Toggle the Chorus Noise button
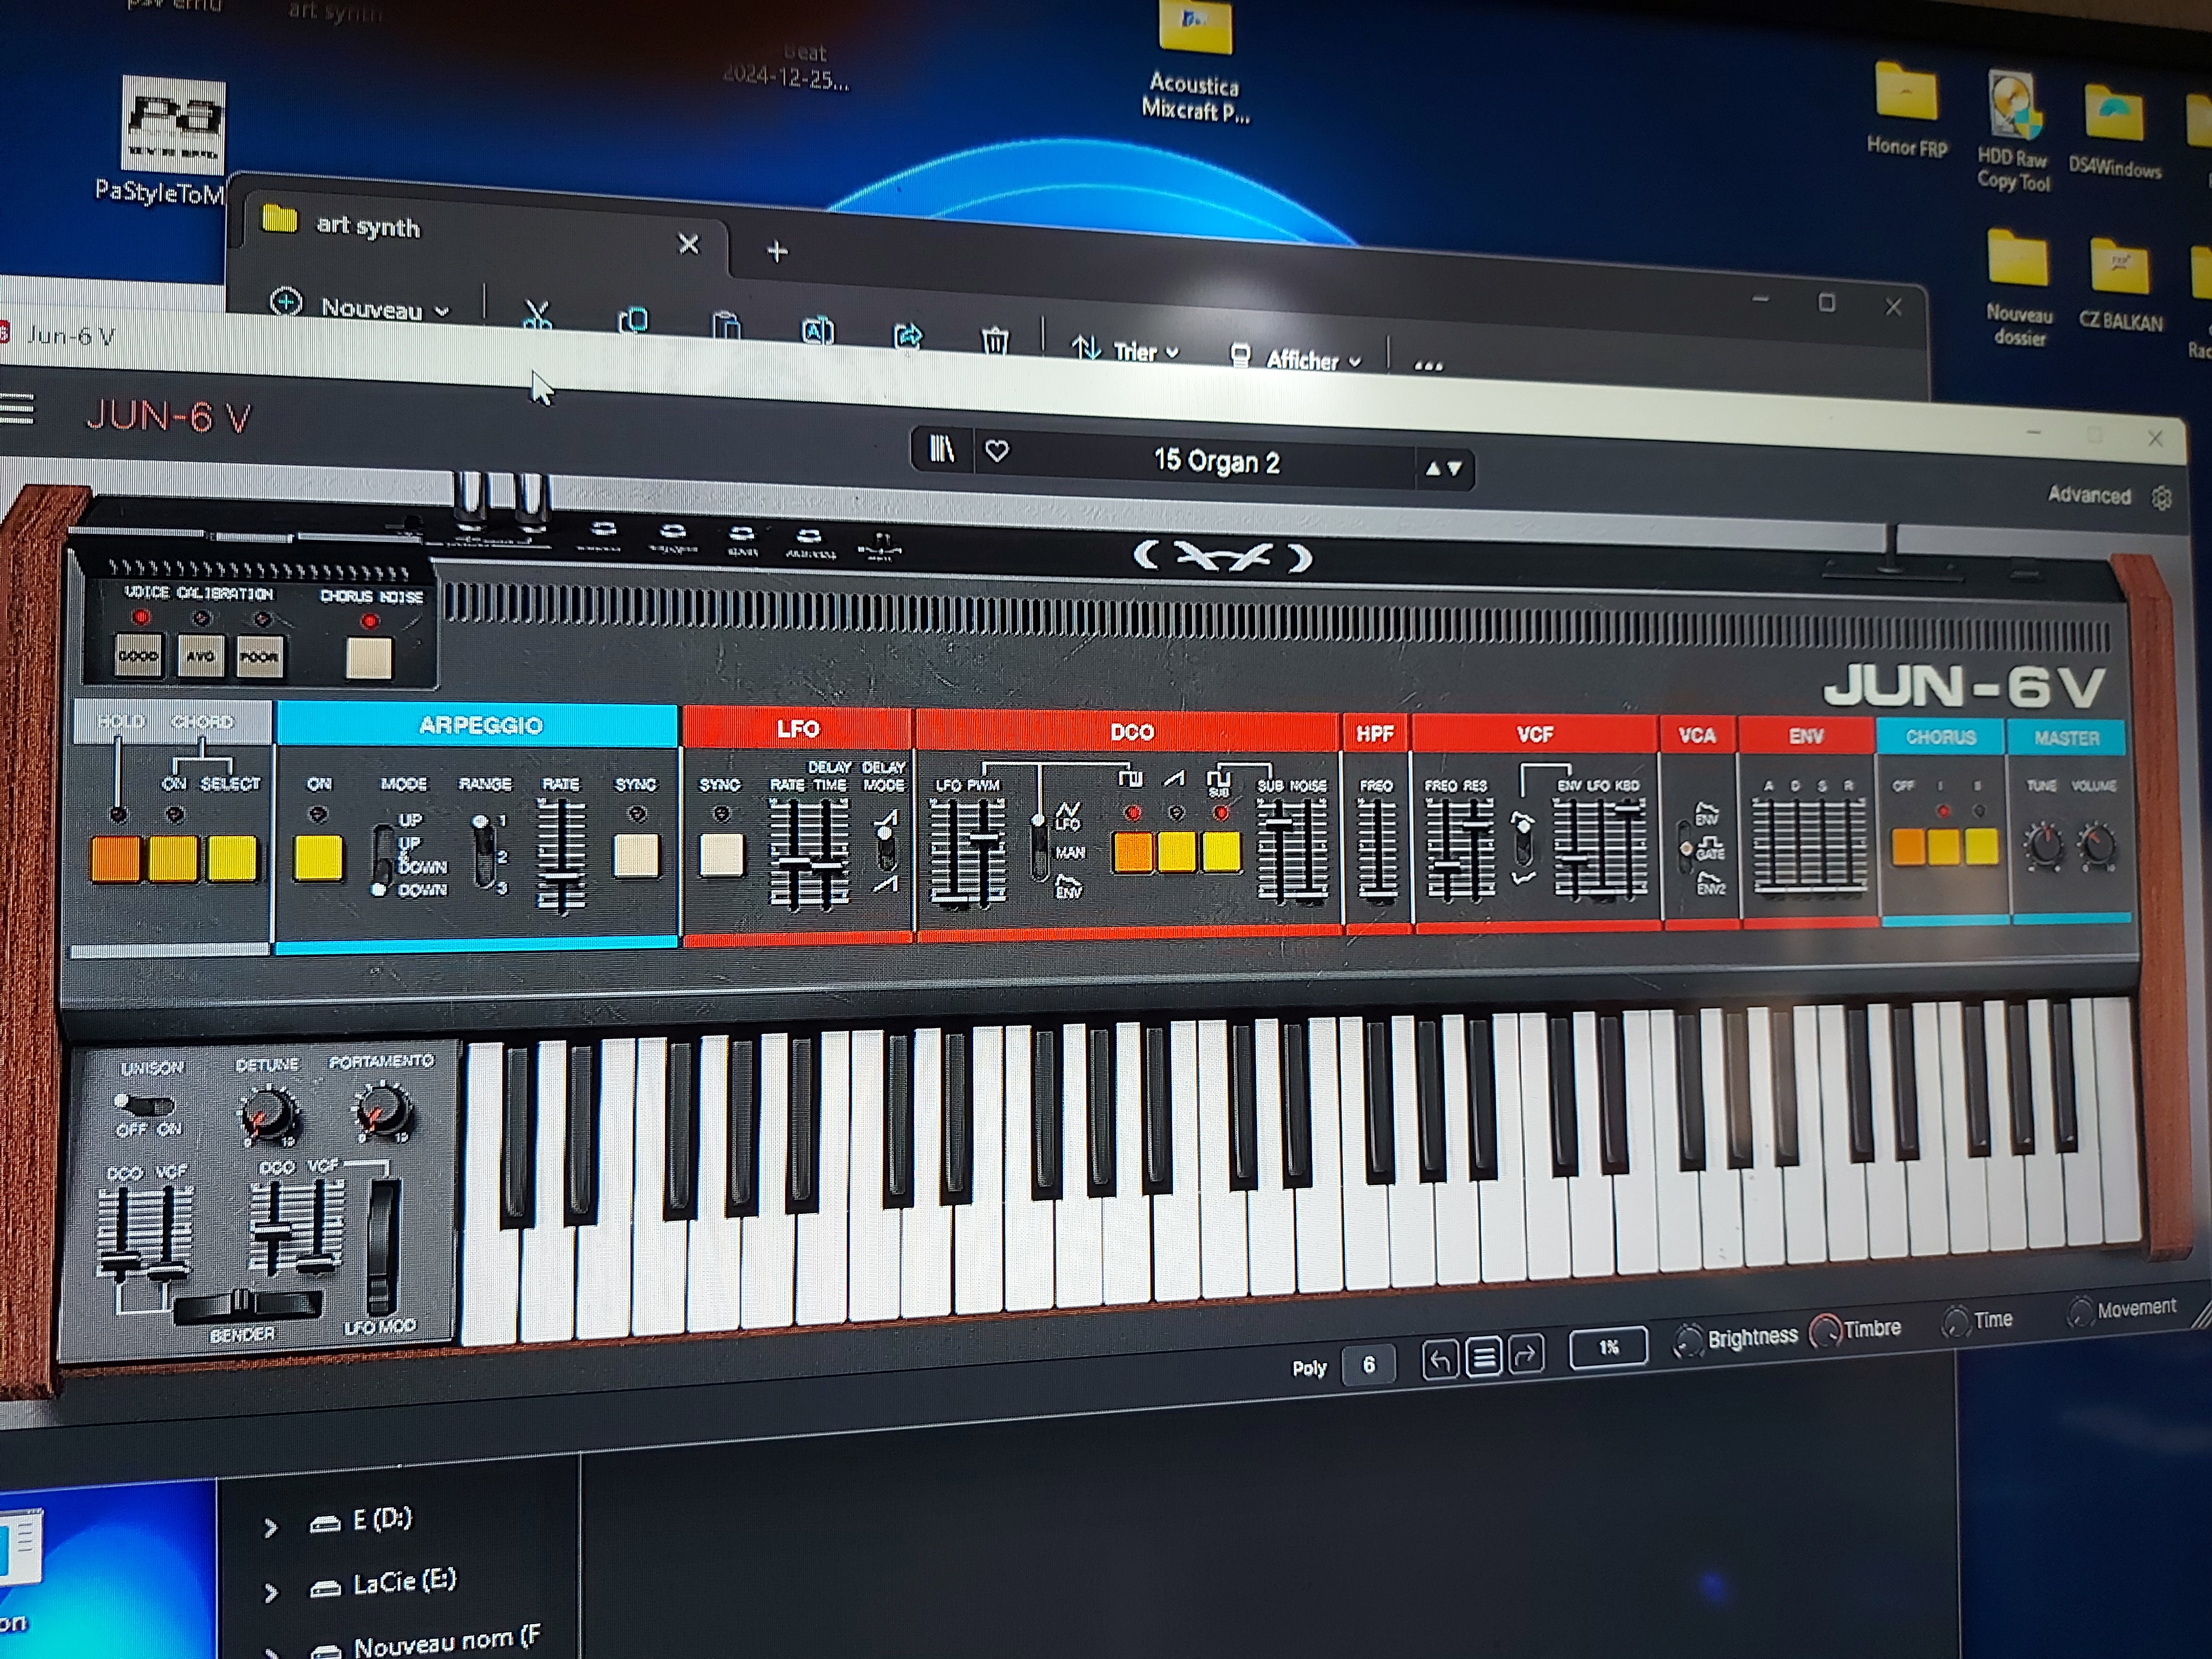This screenshot has width=2212, height=1659. (x=369, y=657)
